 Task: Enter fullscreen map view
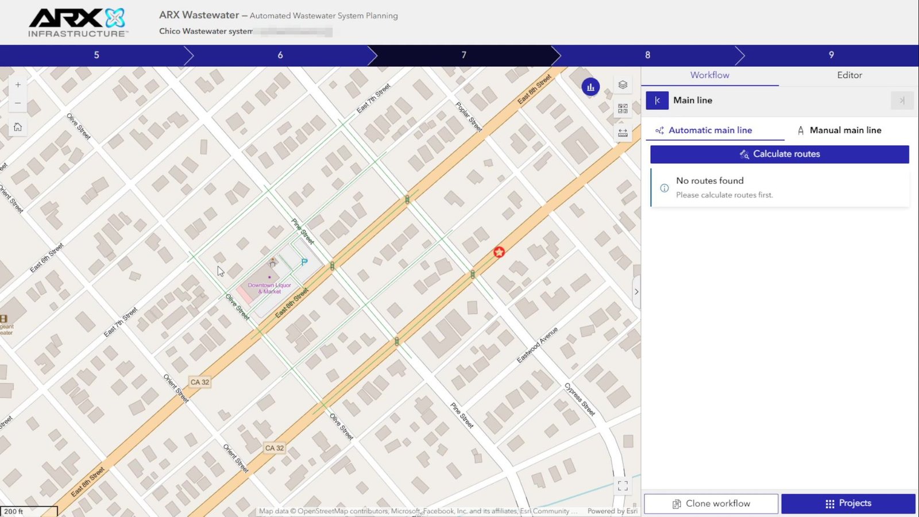(x=623, y=485)
